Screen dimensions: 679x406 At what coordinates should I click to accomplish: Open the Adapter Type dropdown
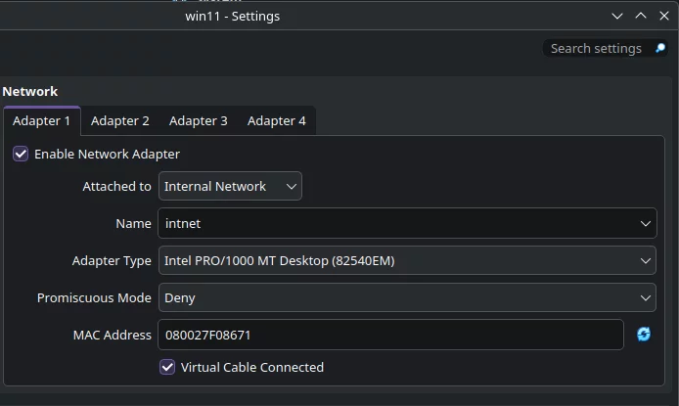click(x=407, y=260)
